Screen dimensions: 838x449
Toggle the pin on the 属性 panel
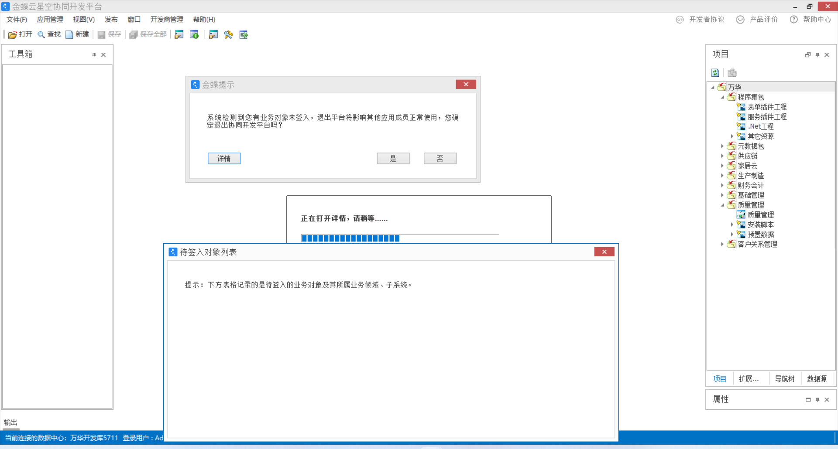pyautogui.click(x=817, y=400)
